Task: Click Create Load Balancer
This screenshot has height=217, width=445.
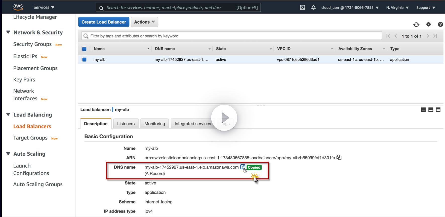Action: coord(104,22)
